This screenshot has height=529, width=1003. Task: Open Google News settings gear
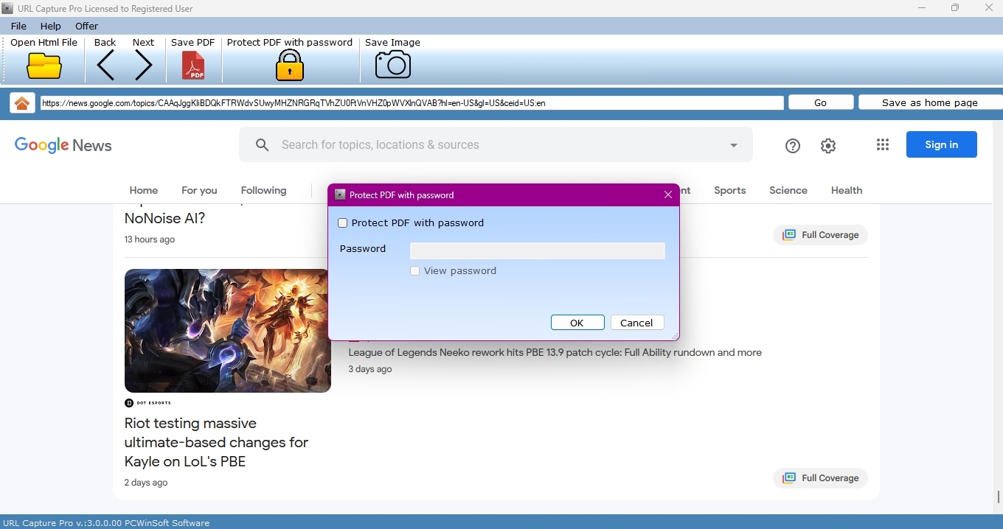[x=827, y=146]
